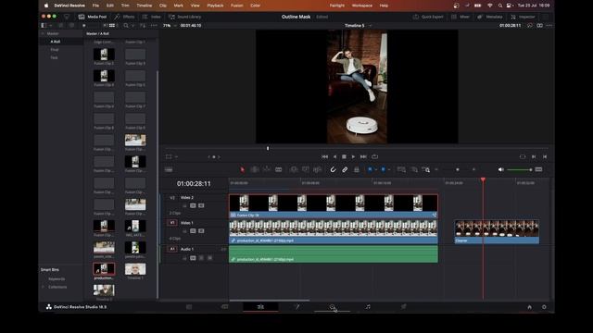The image size is (593, 333).
Task: Expand the Master bin
Action: point(43,33)
